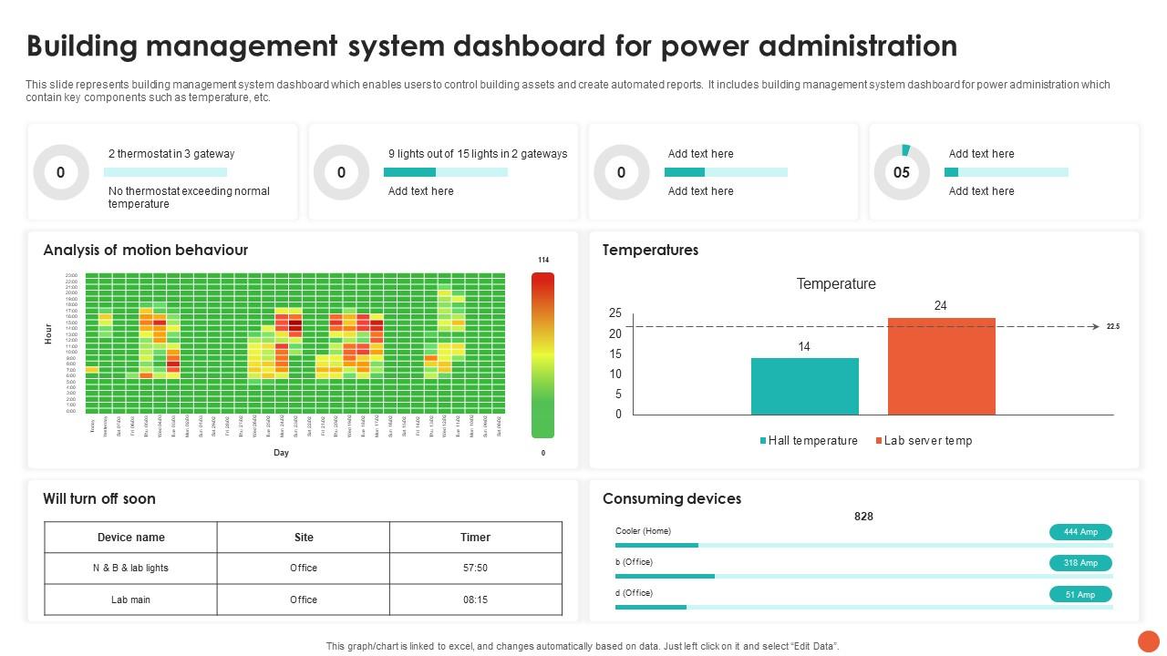Click the Lab server temp legend label
The image size is (1167, 656).
coord(928,441)
